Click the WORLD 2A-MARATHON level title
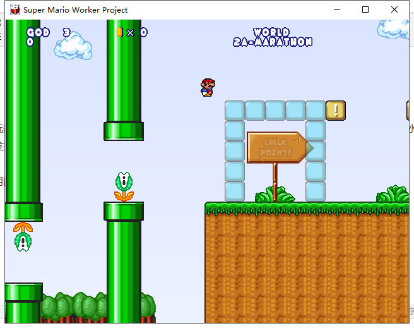 273,37
